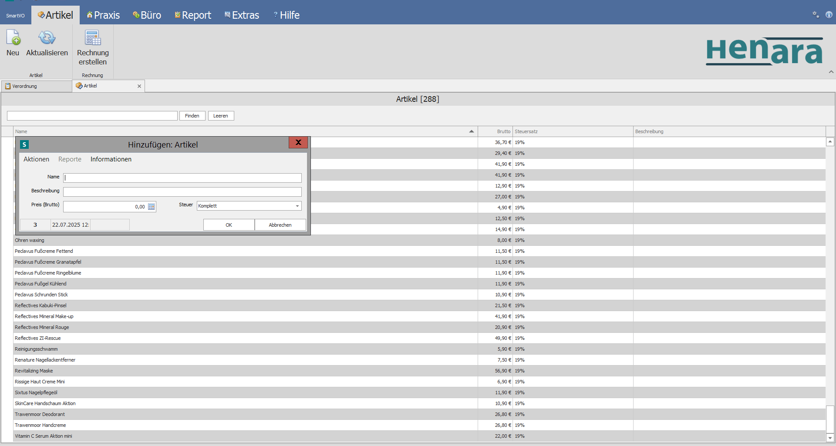Viewport: 836px width, 446px height.
Task: Close the Artikel tab
Action: point(139,86)
